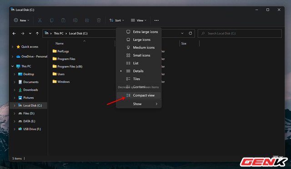Image resolution: width=291 pixels, height=169 pixels.
Task: Expand the OneDrive - Personal node
Action: click(12, 57)
